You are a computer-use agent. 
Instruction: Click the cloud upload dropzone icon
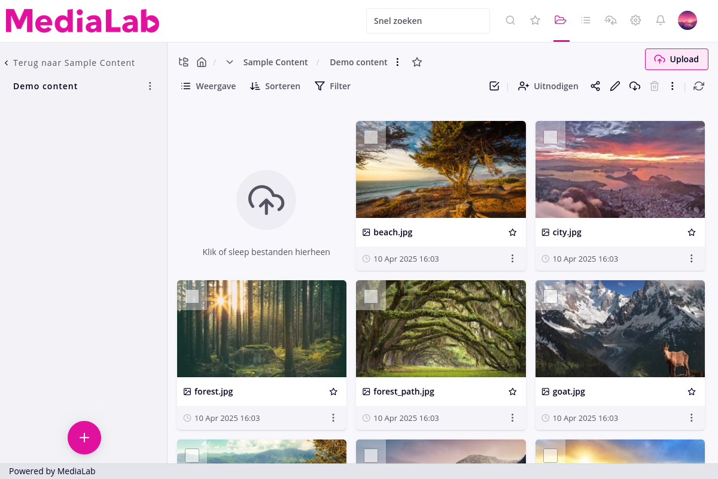(266, 200)
